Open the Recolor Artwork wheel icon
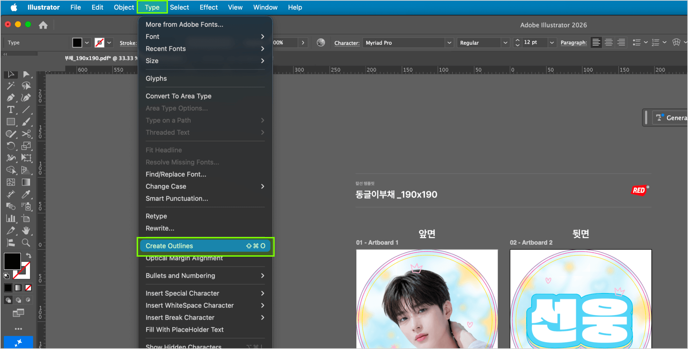This screenshot has height=349, width=688. (321, 42)
